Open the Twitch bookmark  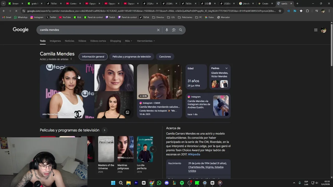click(x=110, y=17)
